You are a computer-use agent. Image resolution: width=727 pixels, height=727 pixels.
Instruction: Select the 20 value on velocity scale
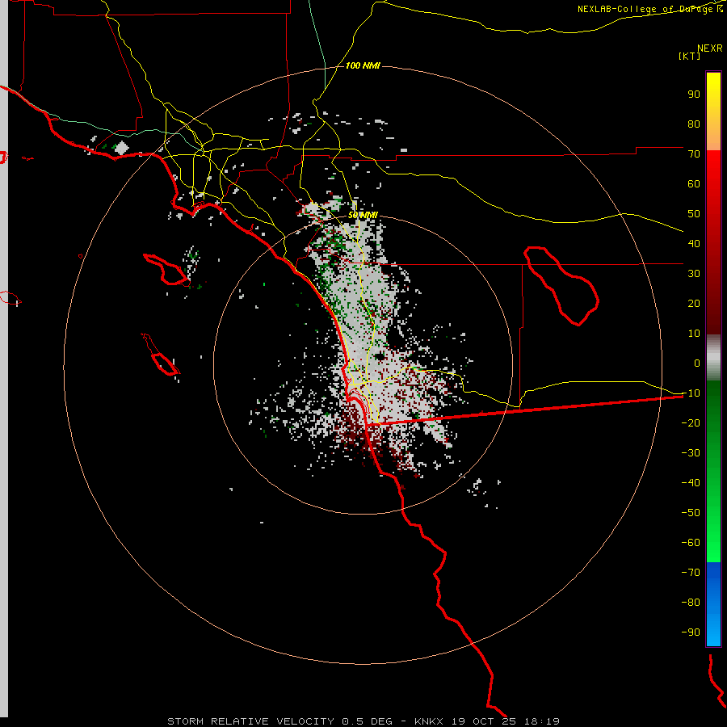[694, 304]
